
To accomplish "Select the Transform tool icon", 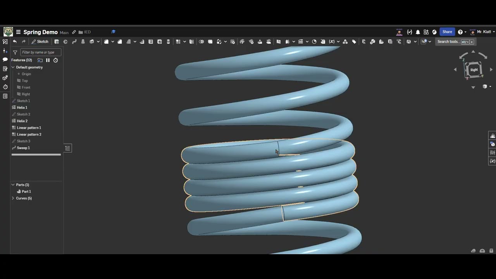I will tap(219, 41).
